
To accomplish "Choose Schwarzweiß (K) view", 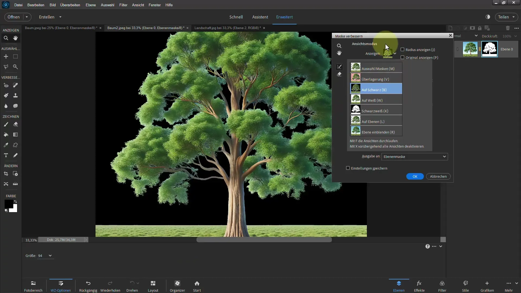I will [x=376, y=110].
